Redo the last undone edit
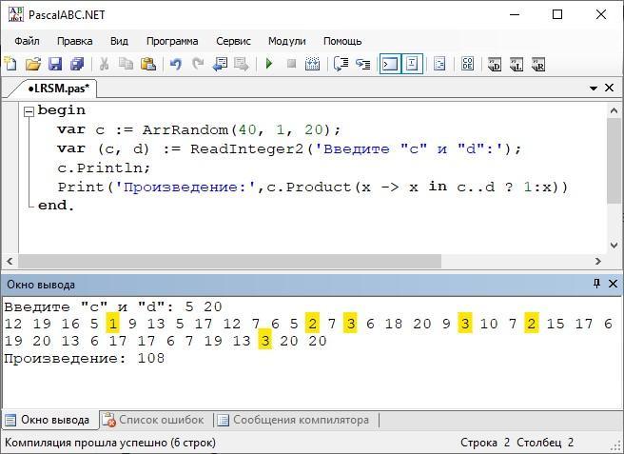 [198, 64]
